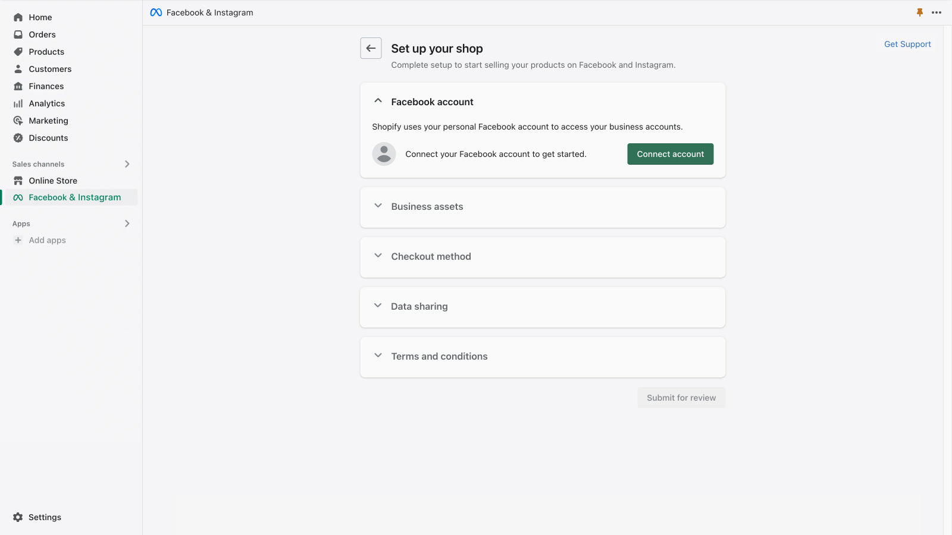This screenshot has height=535, width=952.
Task: Open the Marketing section
Action: tap(48, 121)
